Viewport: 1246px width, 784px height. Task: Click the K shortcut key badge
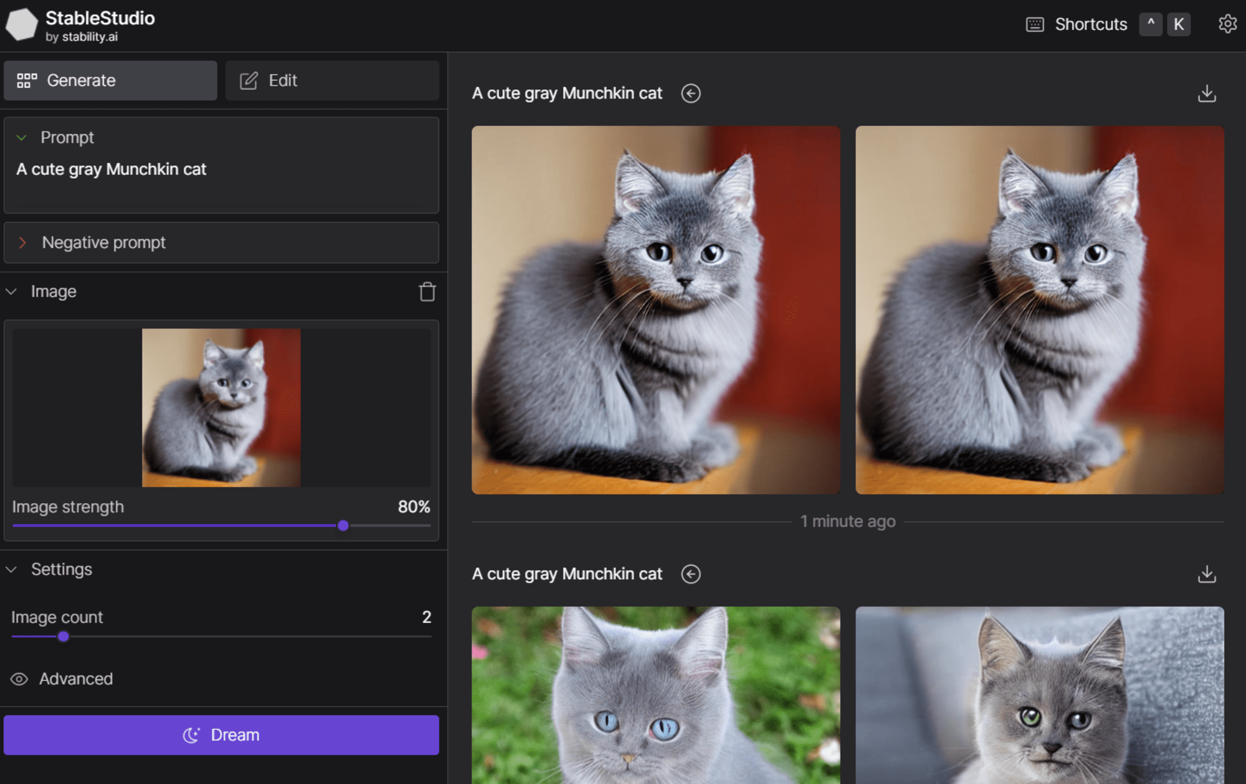[1179, 25]
